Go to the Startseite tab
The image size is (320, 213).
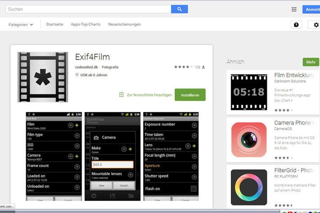tap(55, 24)
